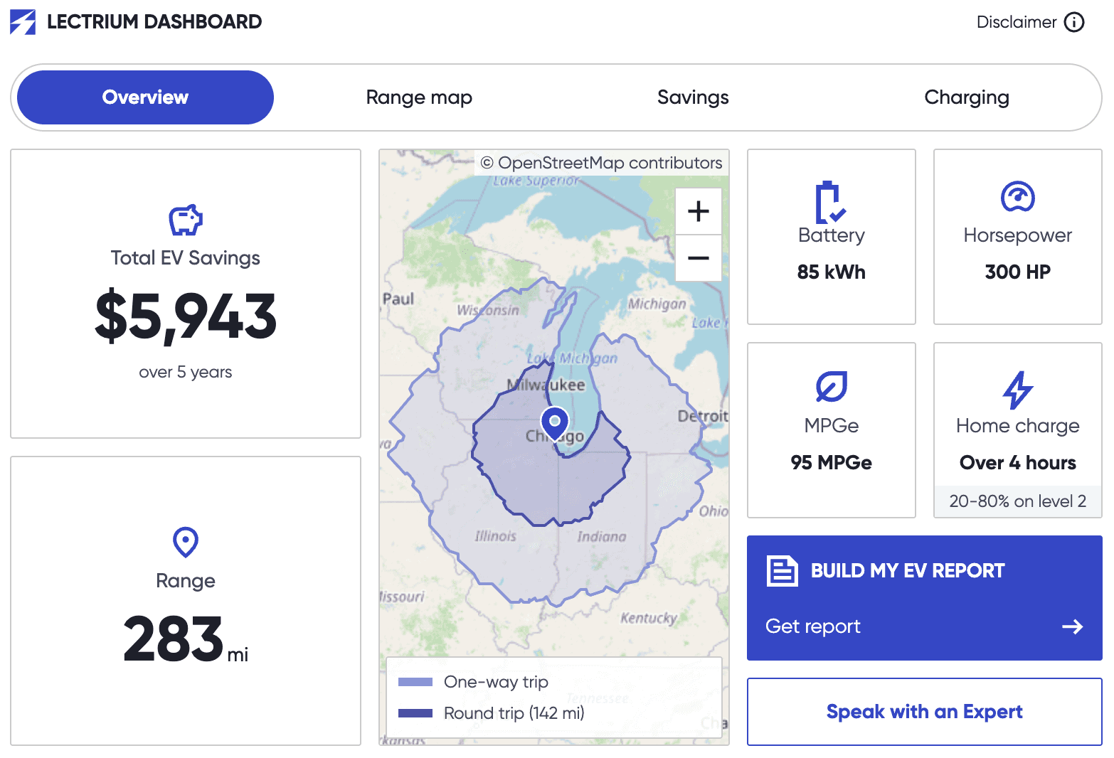This screenshot has height=758, width=1114.
Task: Click the Milwaukee label on the map
Action: pyautogui.click(x=546, y=385)
